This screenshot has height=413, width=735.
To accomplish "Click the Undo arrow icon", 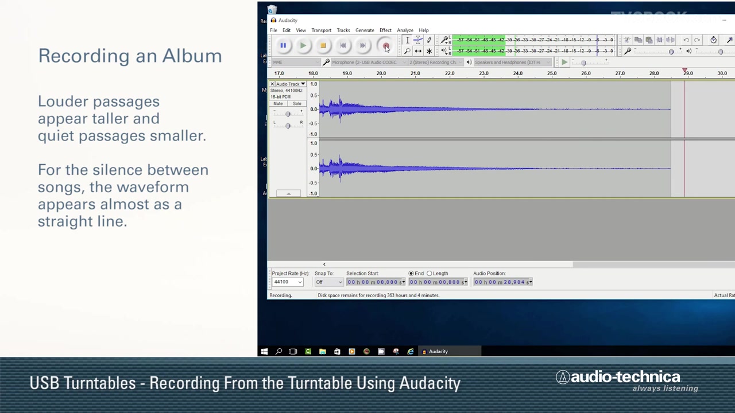I will pyautogui.click(x=686, y=40).
